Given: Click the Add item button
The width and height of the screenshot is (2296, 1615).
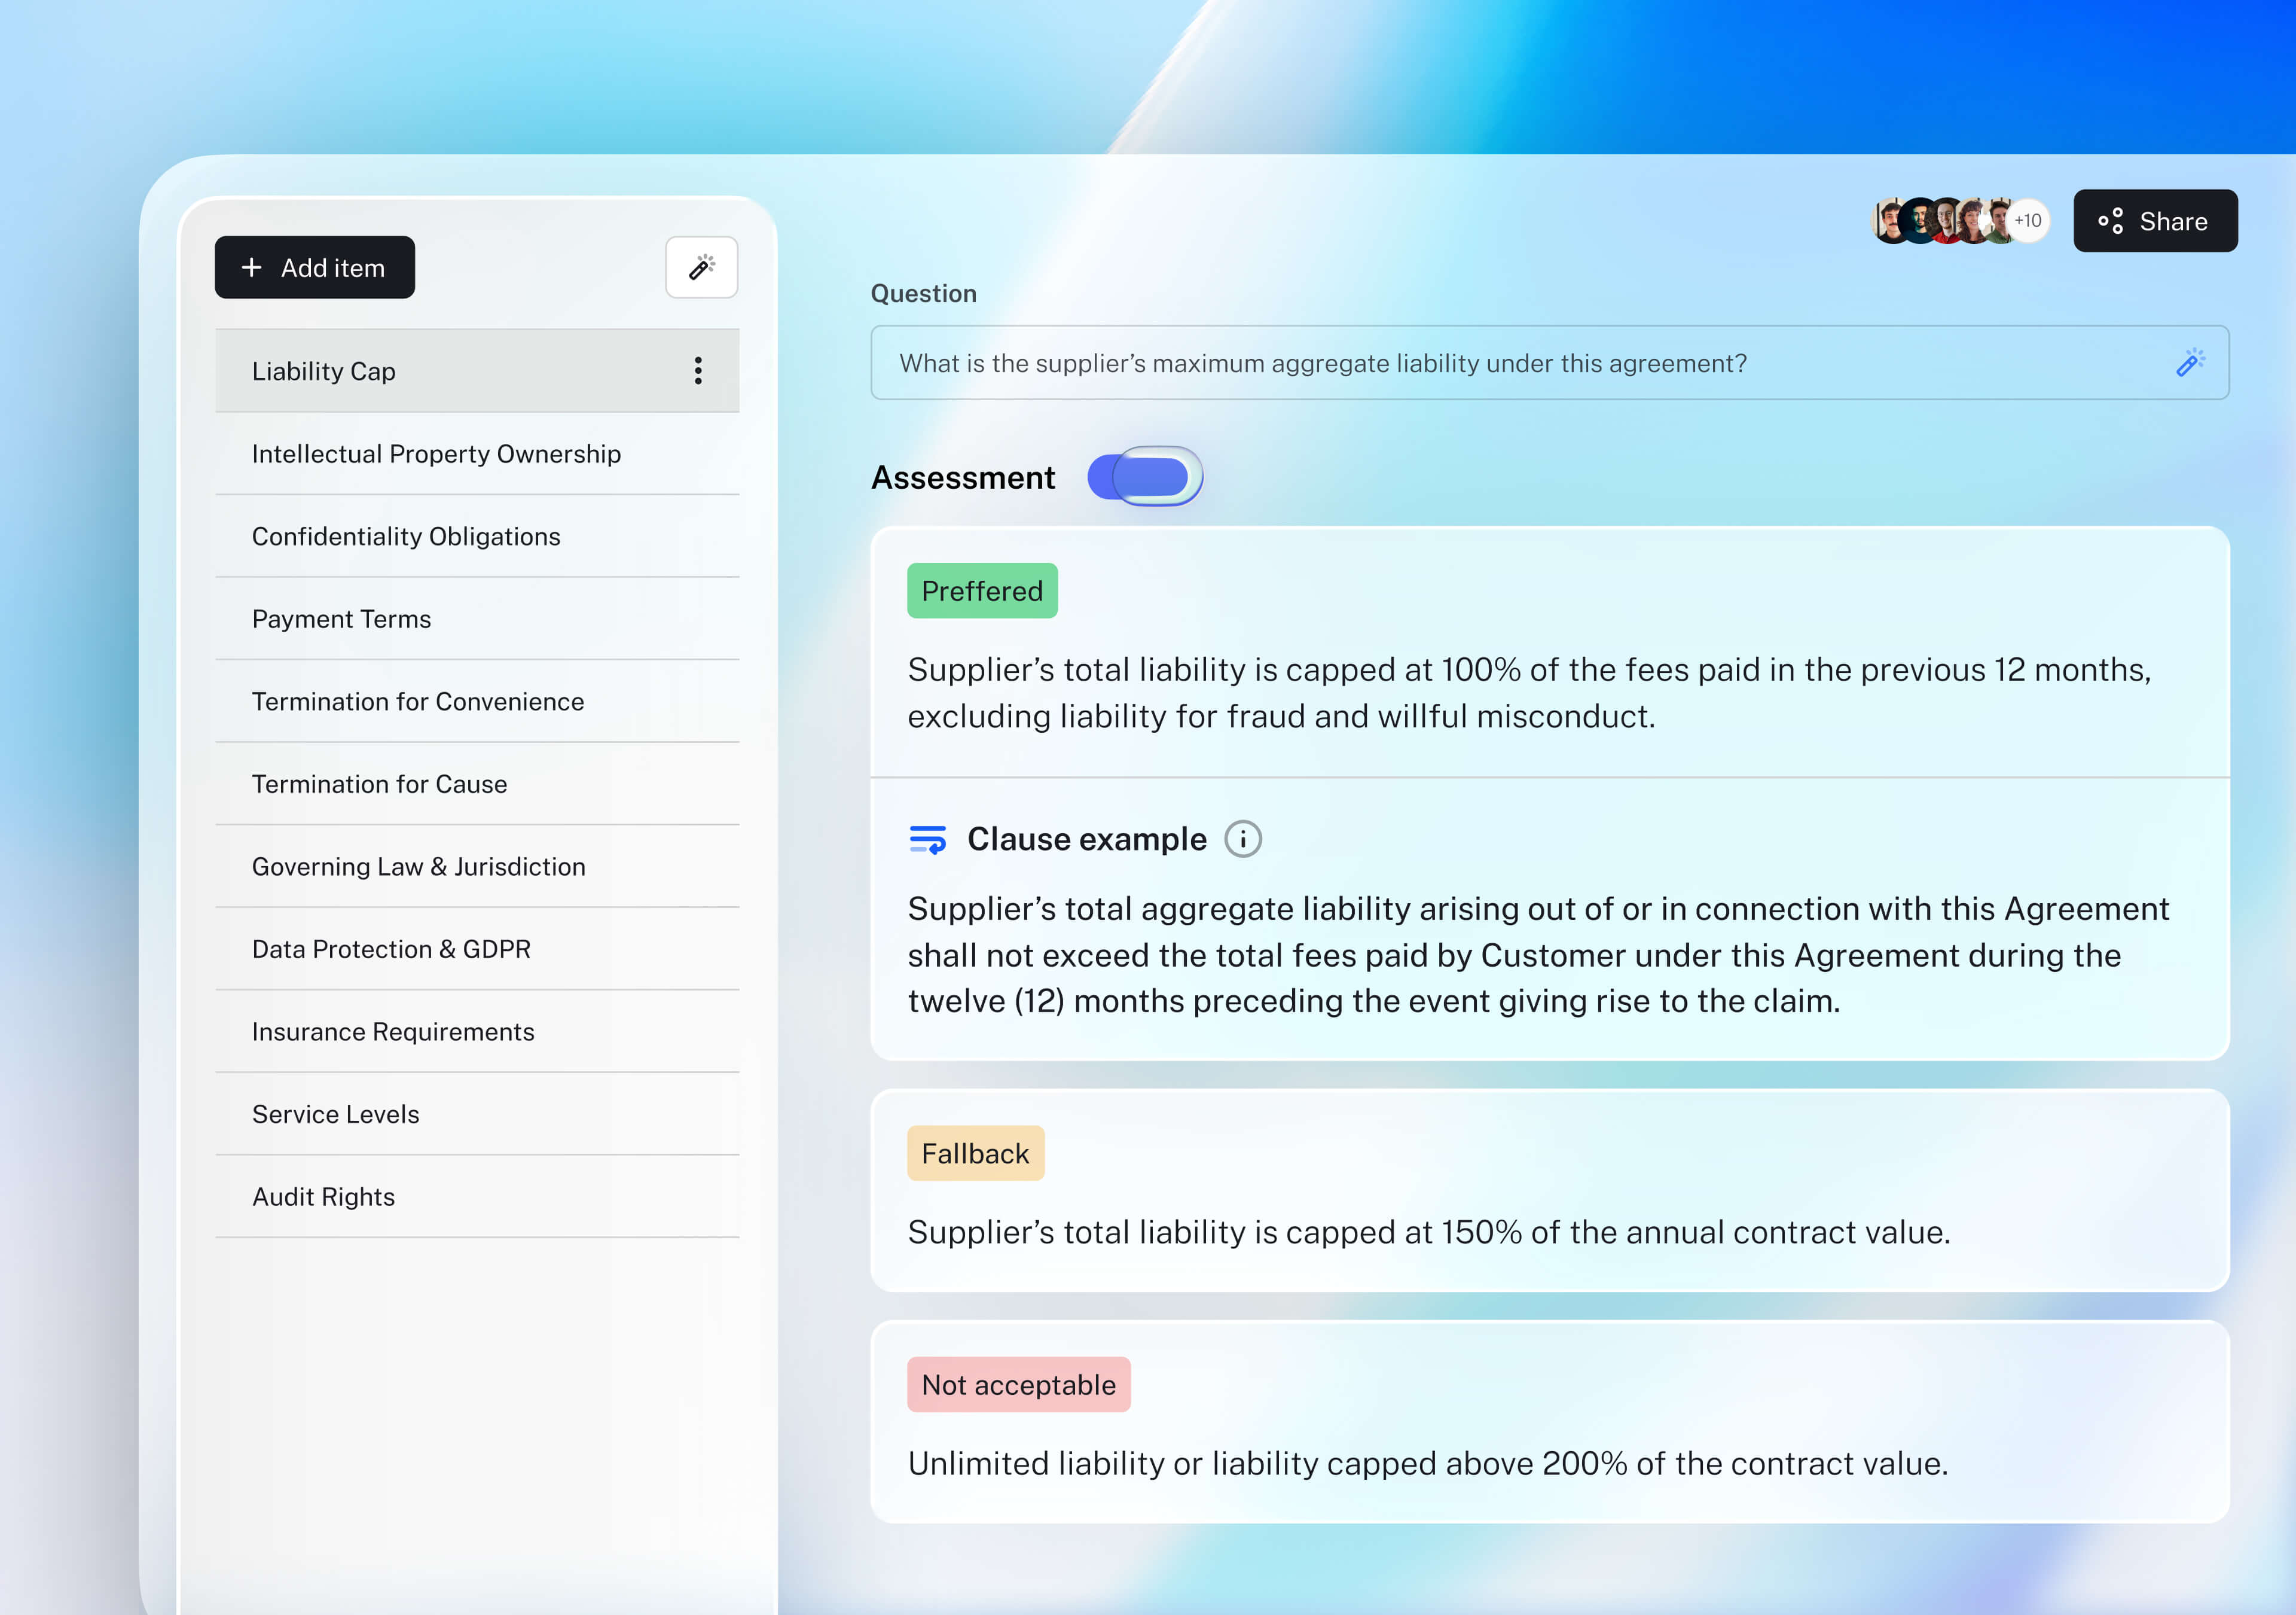Looking at the screenshot, I should 314,267.
